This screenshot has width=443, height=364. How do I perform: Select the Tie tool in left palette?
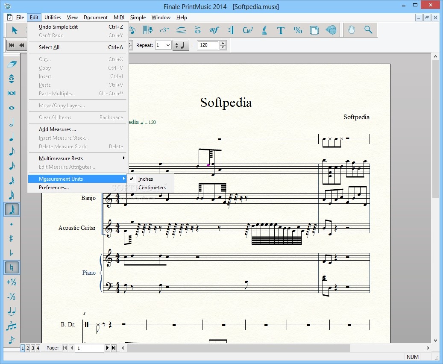tap(12, 311)
